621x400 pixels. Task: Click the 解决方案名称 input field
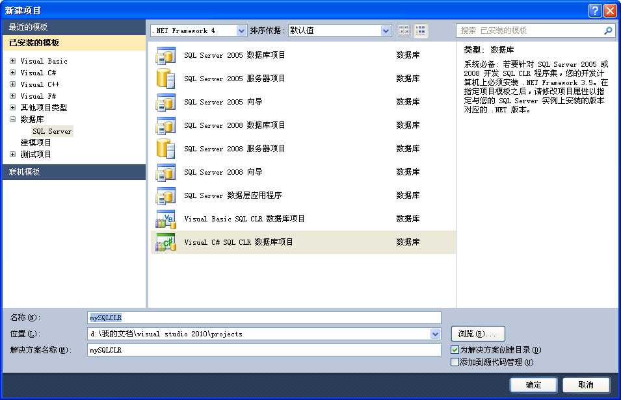click(x=264, y=350)
